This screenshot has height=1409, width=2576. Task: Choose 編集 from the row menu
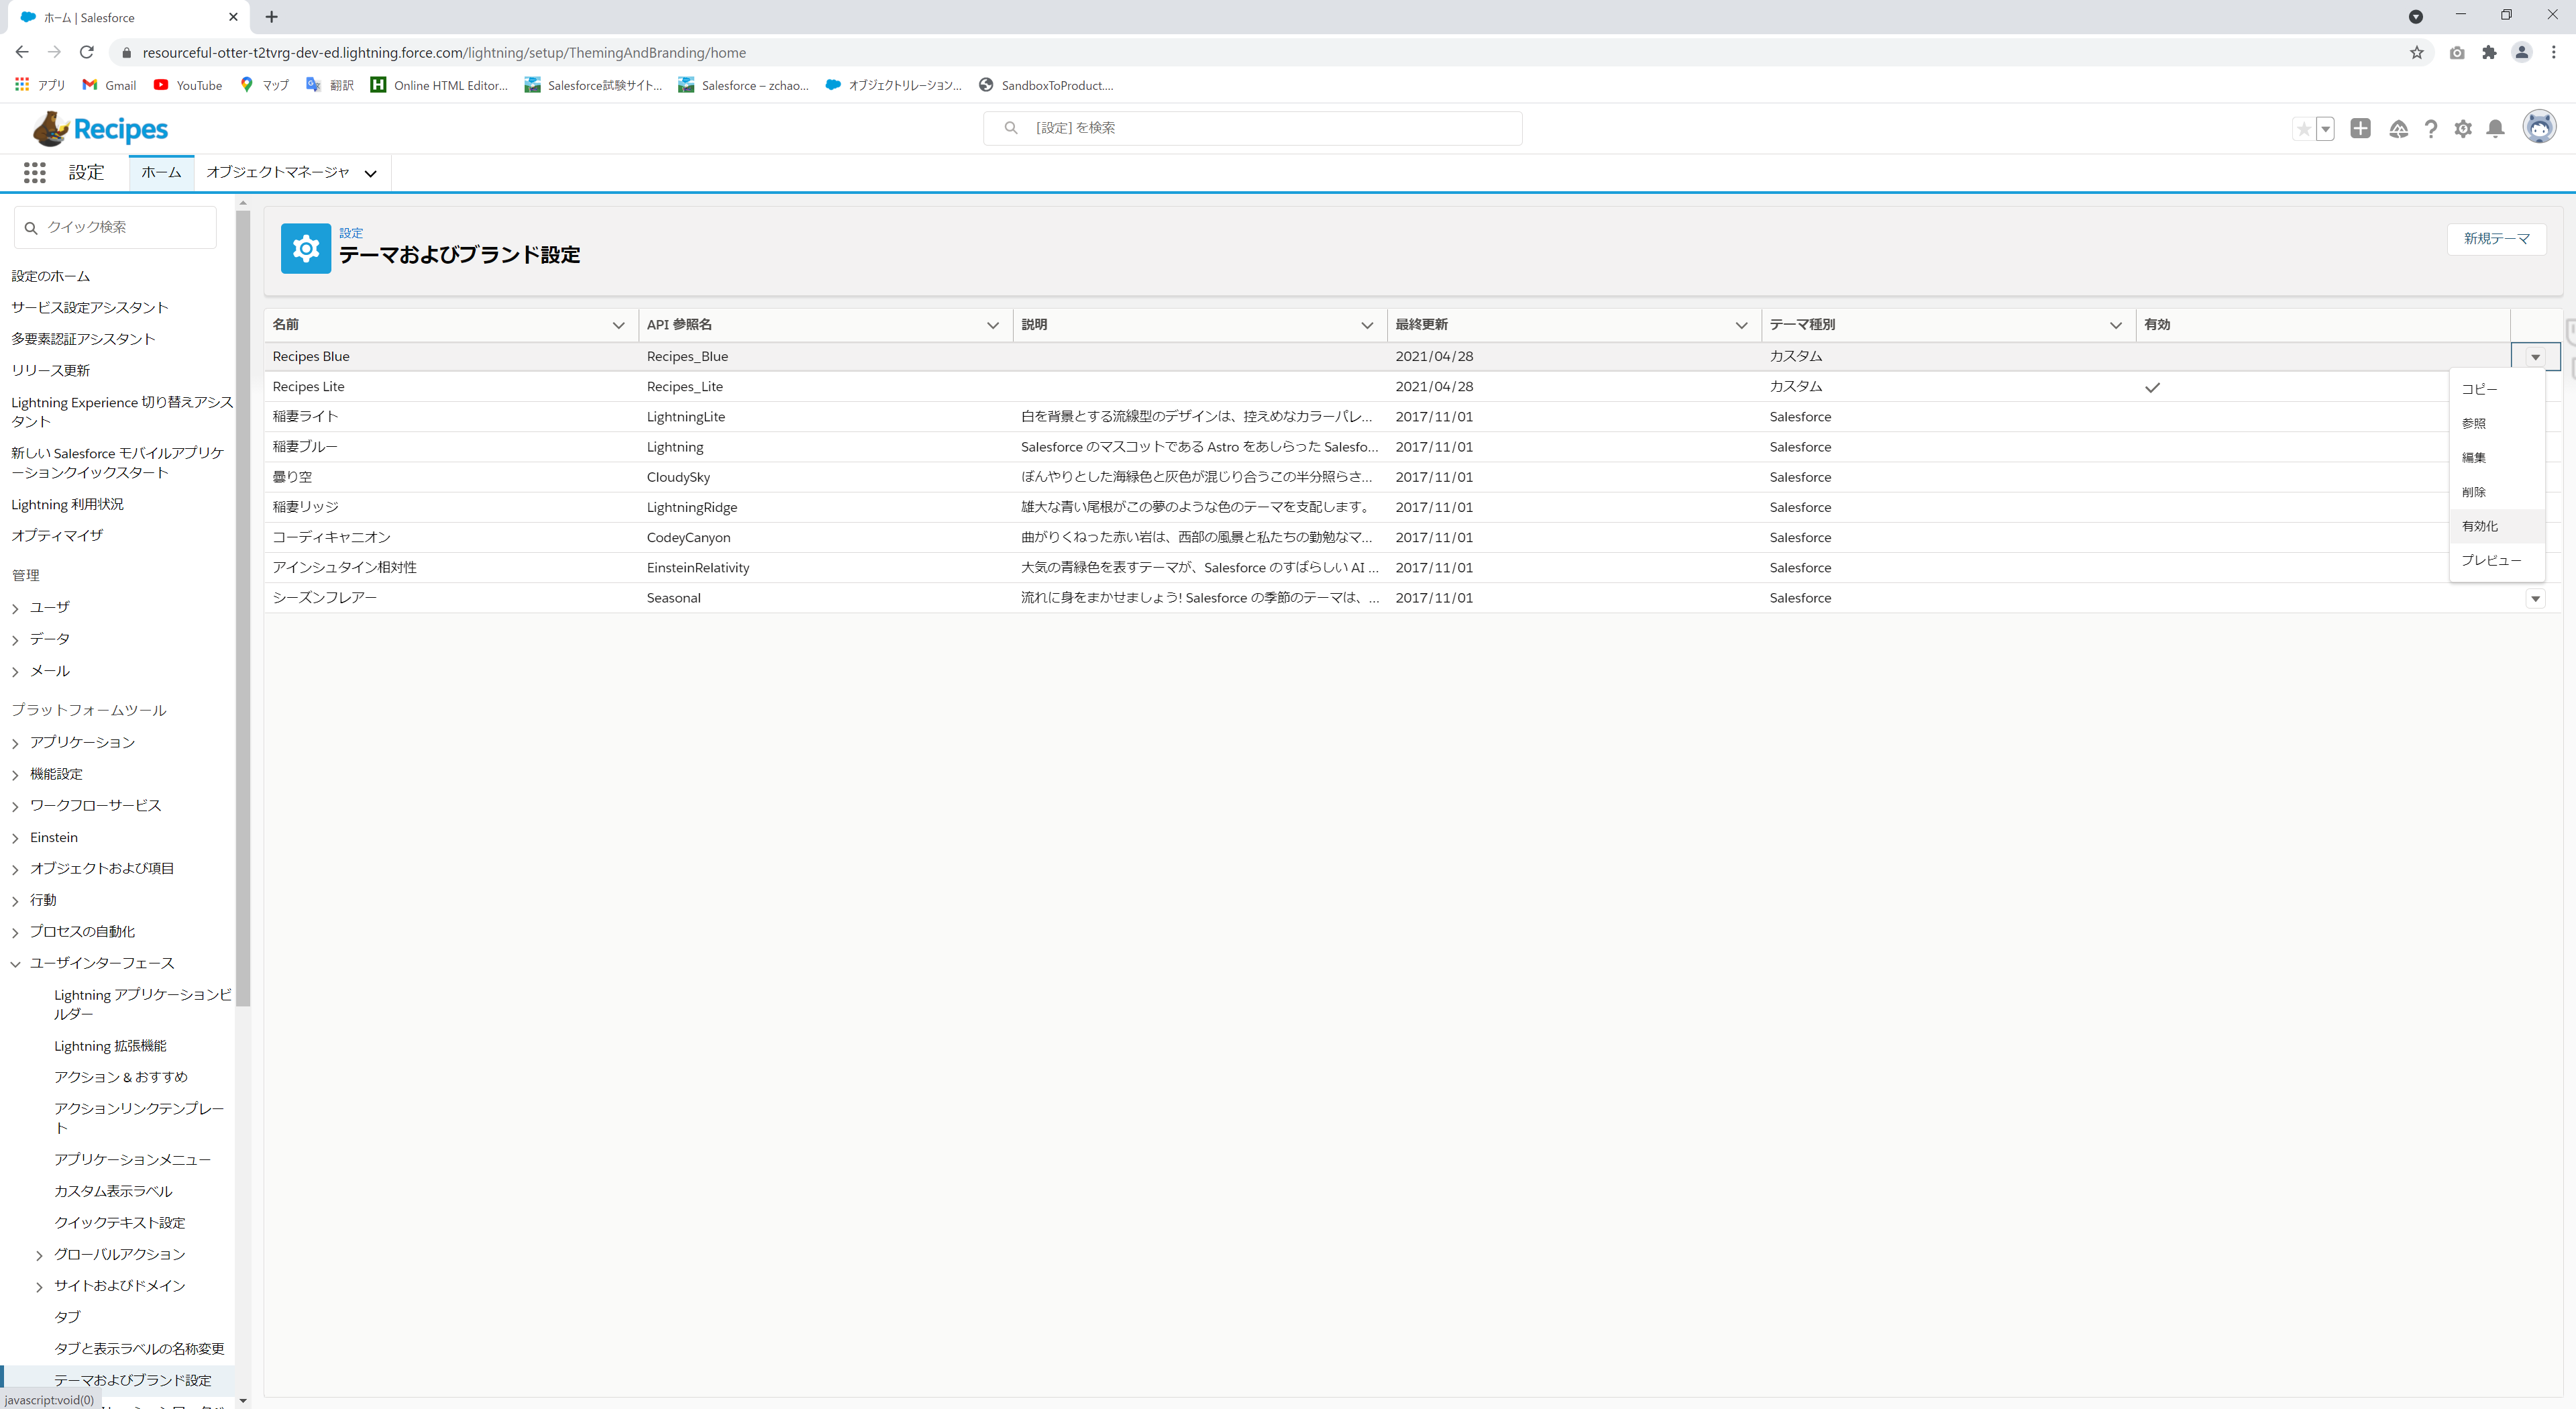2497,457
